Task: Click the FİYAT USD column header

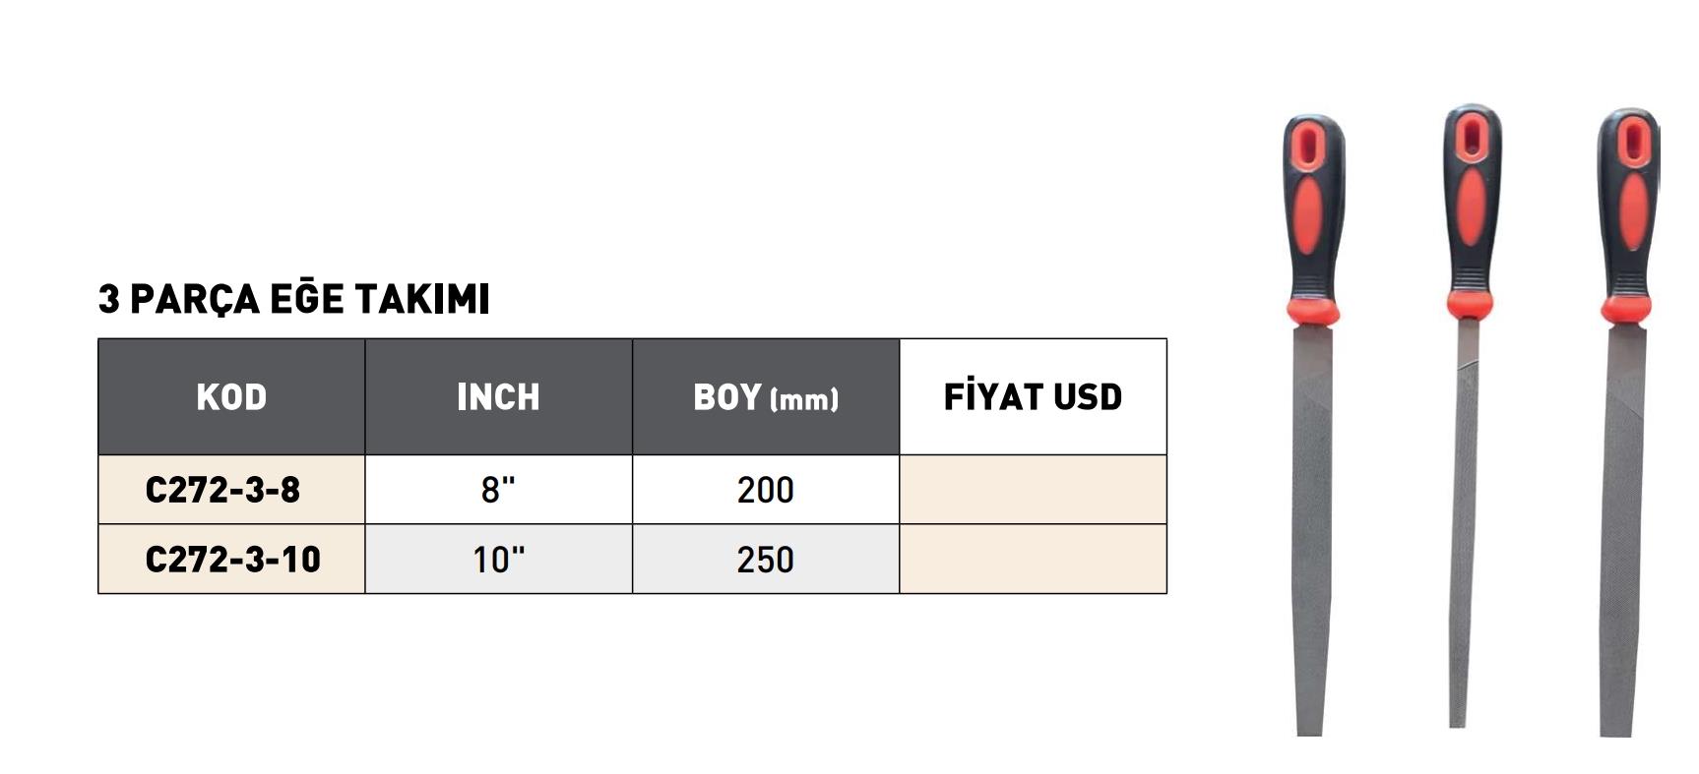Action: point(1033,397)
